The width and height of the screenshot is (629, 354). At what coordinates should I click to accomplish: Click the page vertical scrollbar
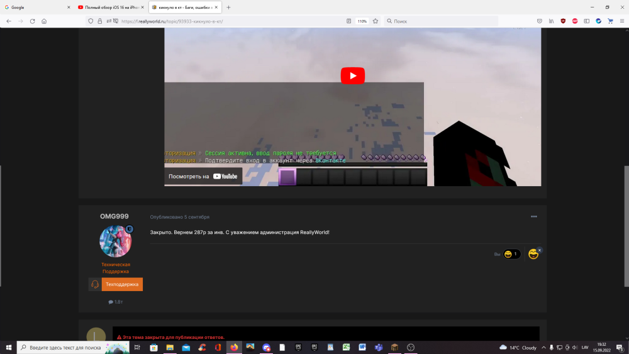point(626,226)
